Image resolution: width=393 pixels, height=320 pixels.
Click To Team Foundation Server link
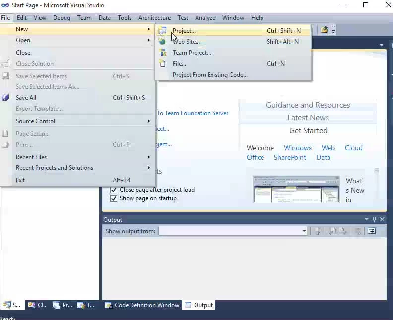(x=193, y=113)
